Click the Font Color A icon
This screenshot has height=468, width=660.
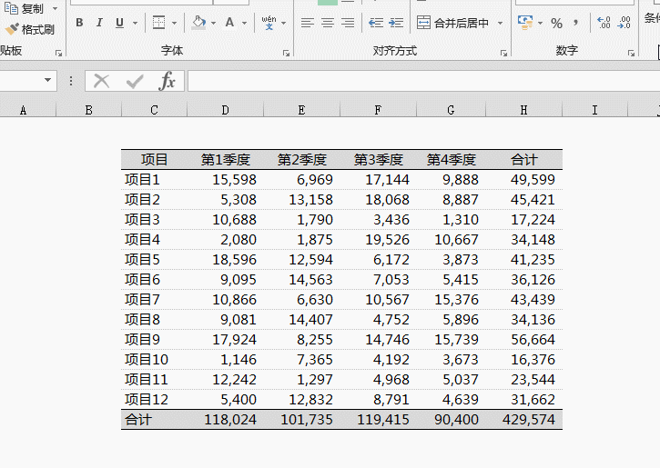229,23
